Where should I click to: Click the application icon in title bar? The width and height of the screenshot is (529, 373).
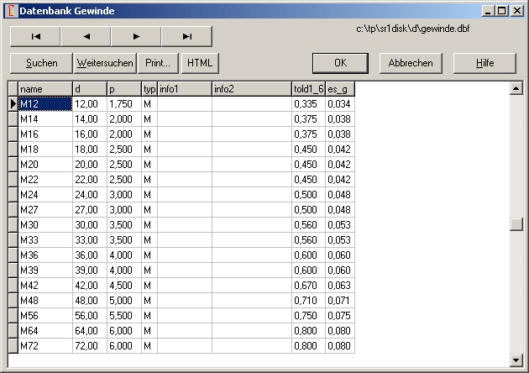[9, 10]
